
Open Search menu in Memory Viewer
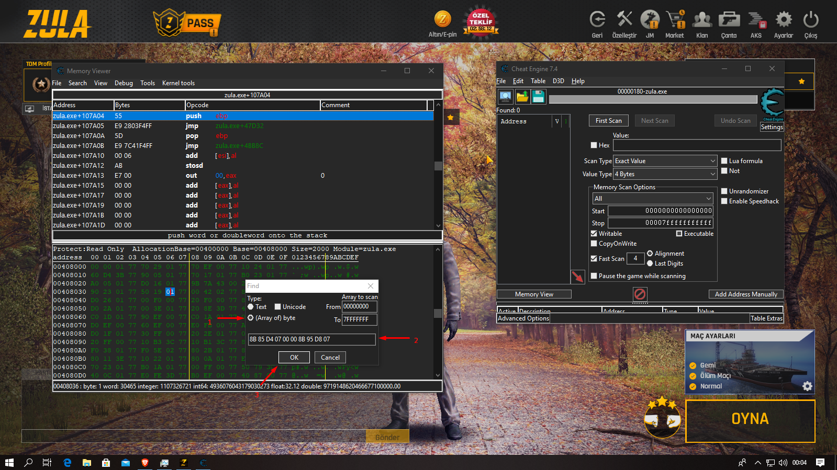point(77,83)
